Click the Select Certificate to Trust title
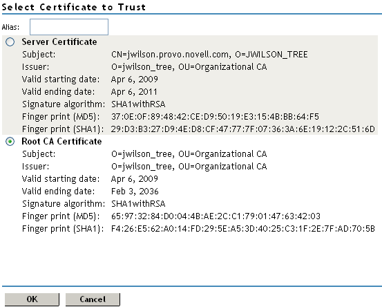 (x=74, y=7)
